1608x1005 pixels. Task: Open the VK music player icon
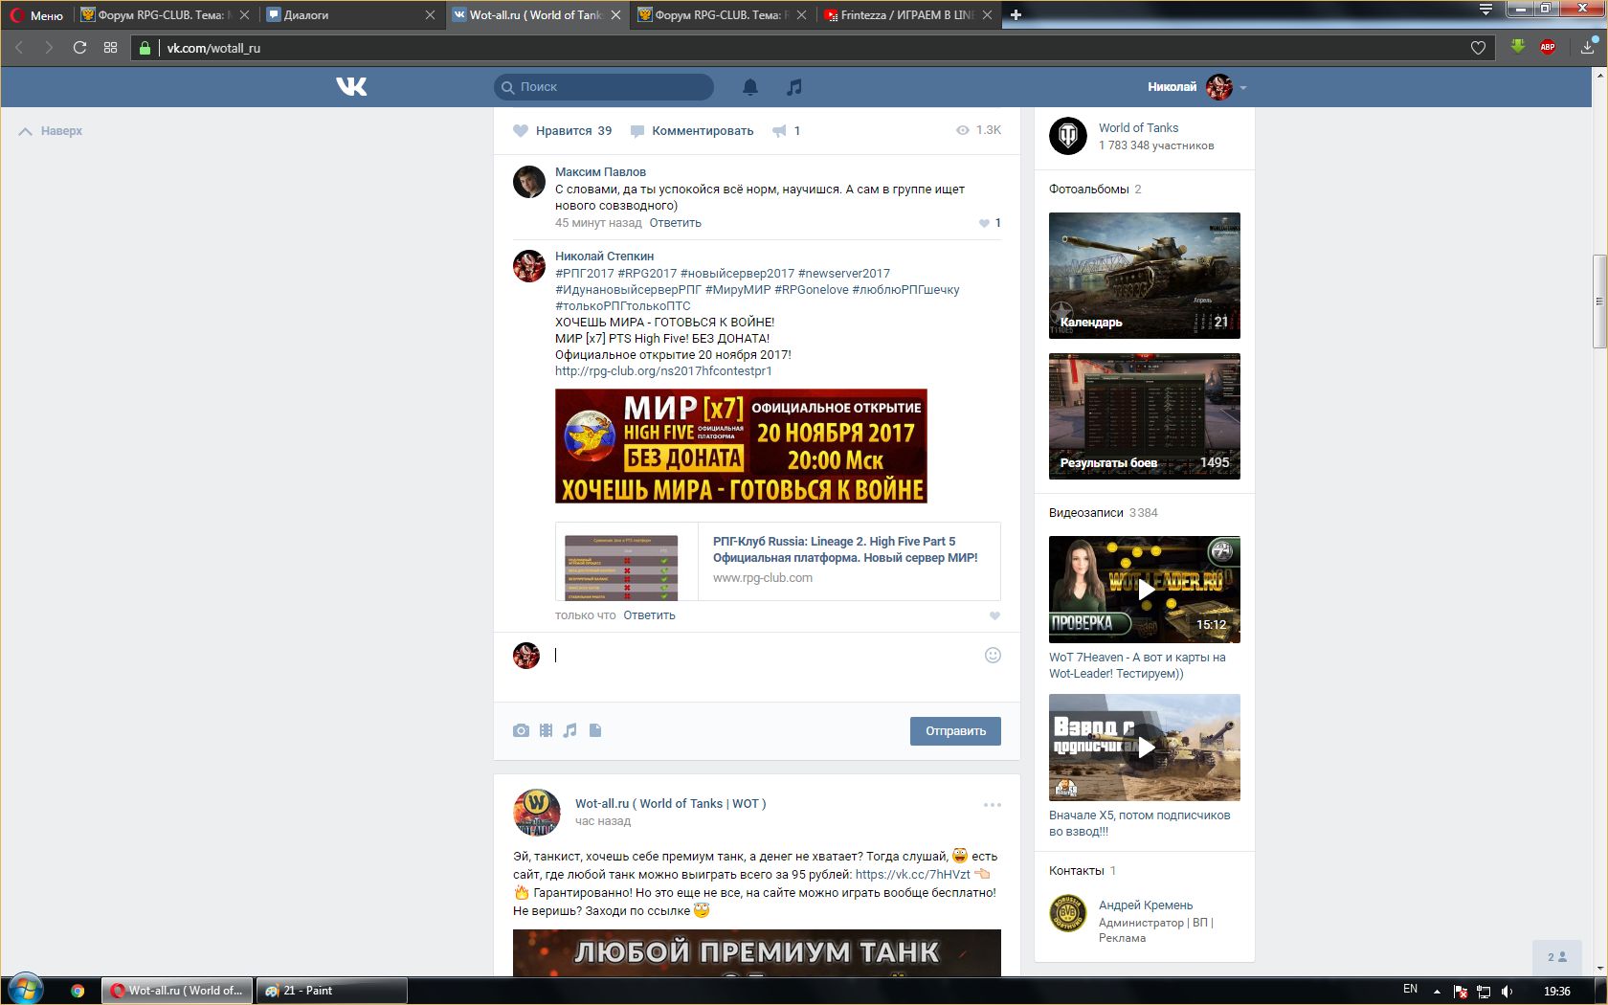pos(793,87)
